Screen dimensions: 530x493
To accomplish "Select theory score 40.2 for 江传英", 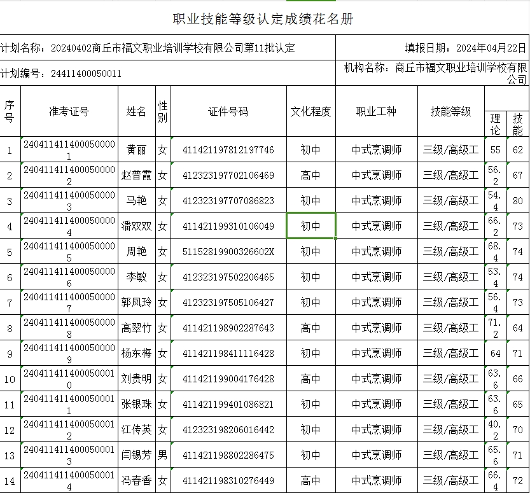I will (x=496, y=429).
